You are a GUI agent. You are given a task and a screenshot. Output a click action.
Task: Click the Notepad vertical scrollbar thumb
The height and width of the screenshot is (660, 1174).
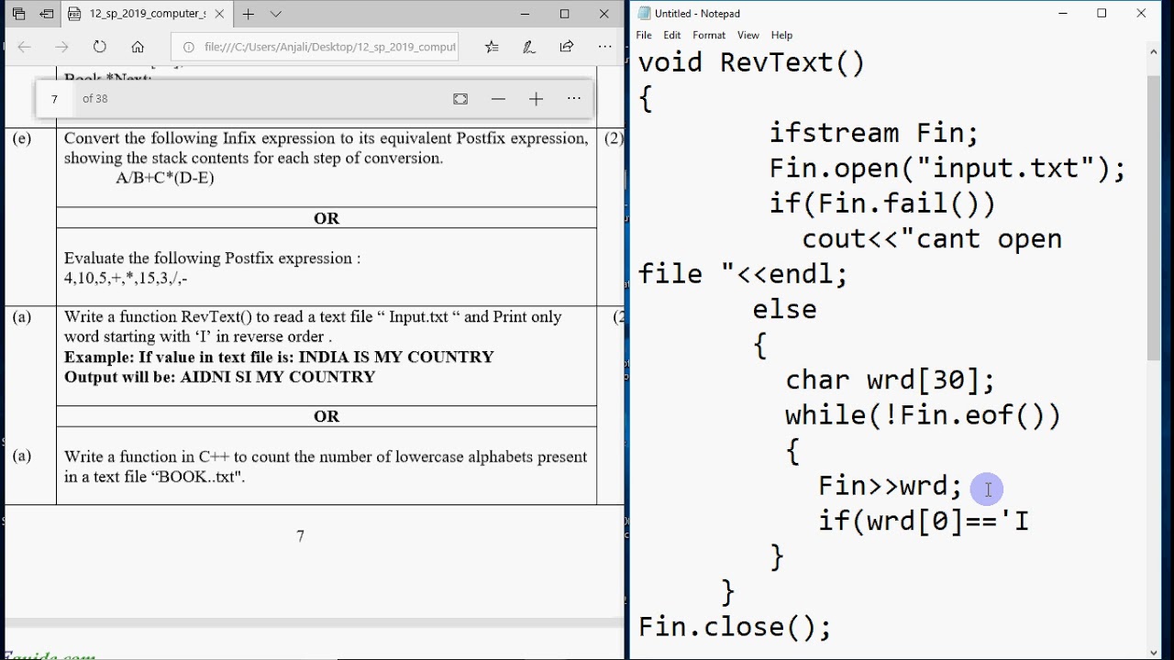click(x=1154, y=218)
